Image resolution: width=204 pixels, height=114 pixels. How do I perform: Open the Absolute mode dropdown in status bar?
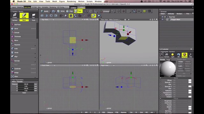coord(124,112)
